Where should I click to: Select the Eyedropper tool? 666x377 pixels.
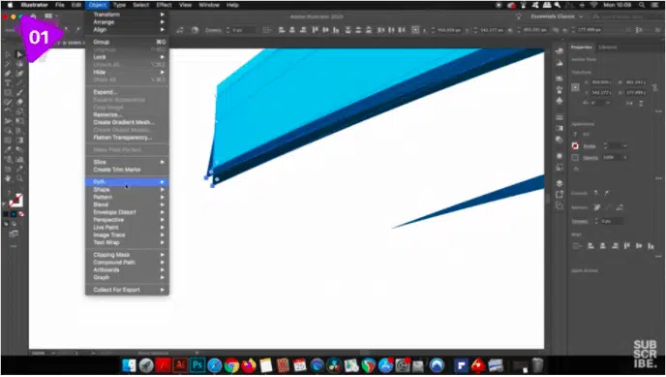pyautogui.click(x=8, y=149)
